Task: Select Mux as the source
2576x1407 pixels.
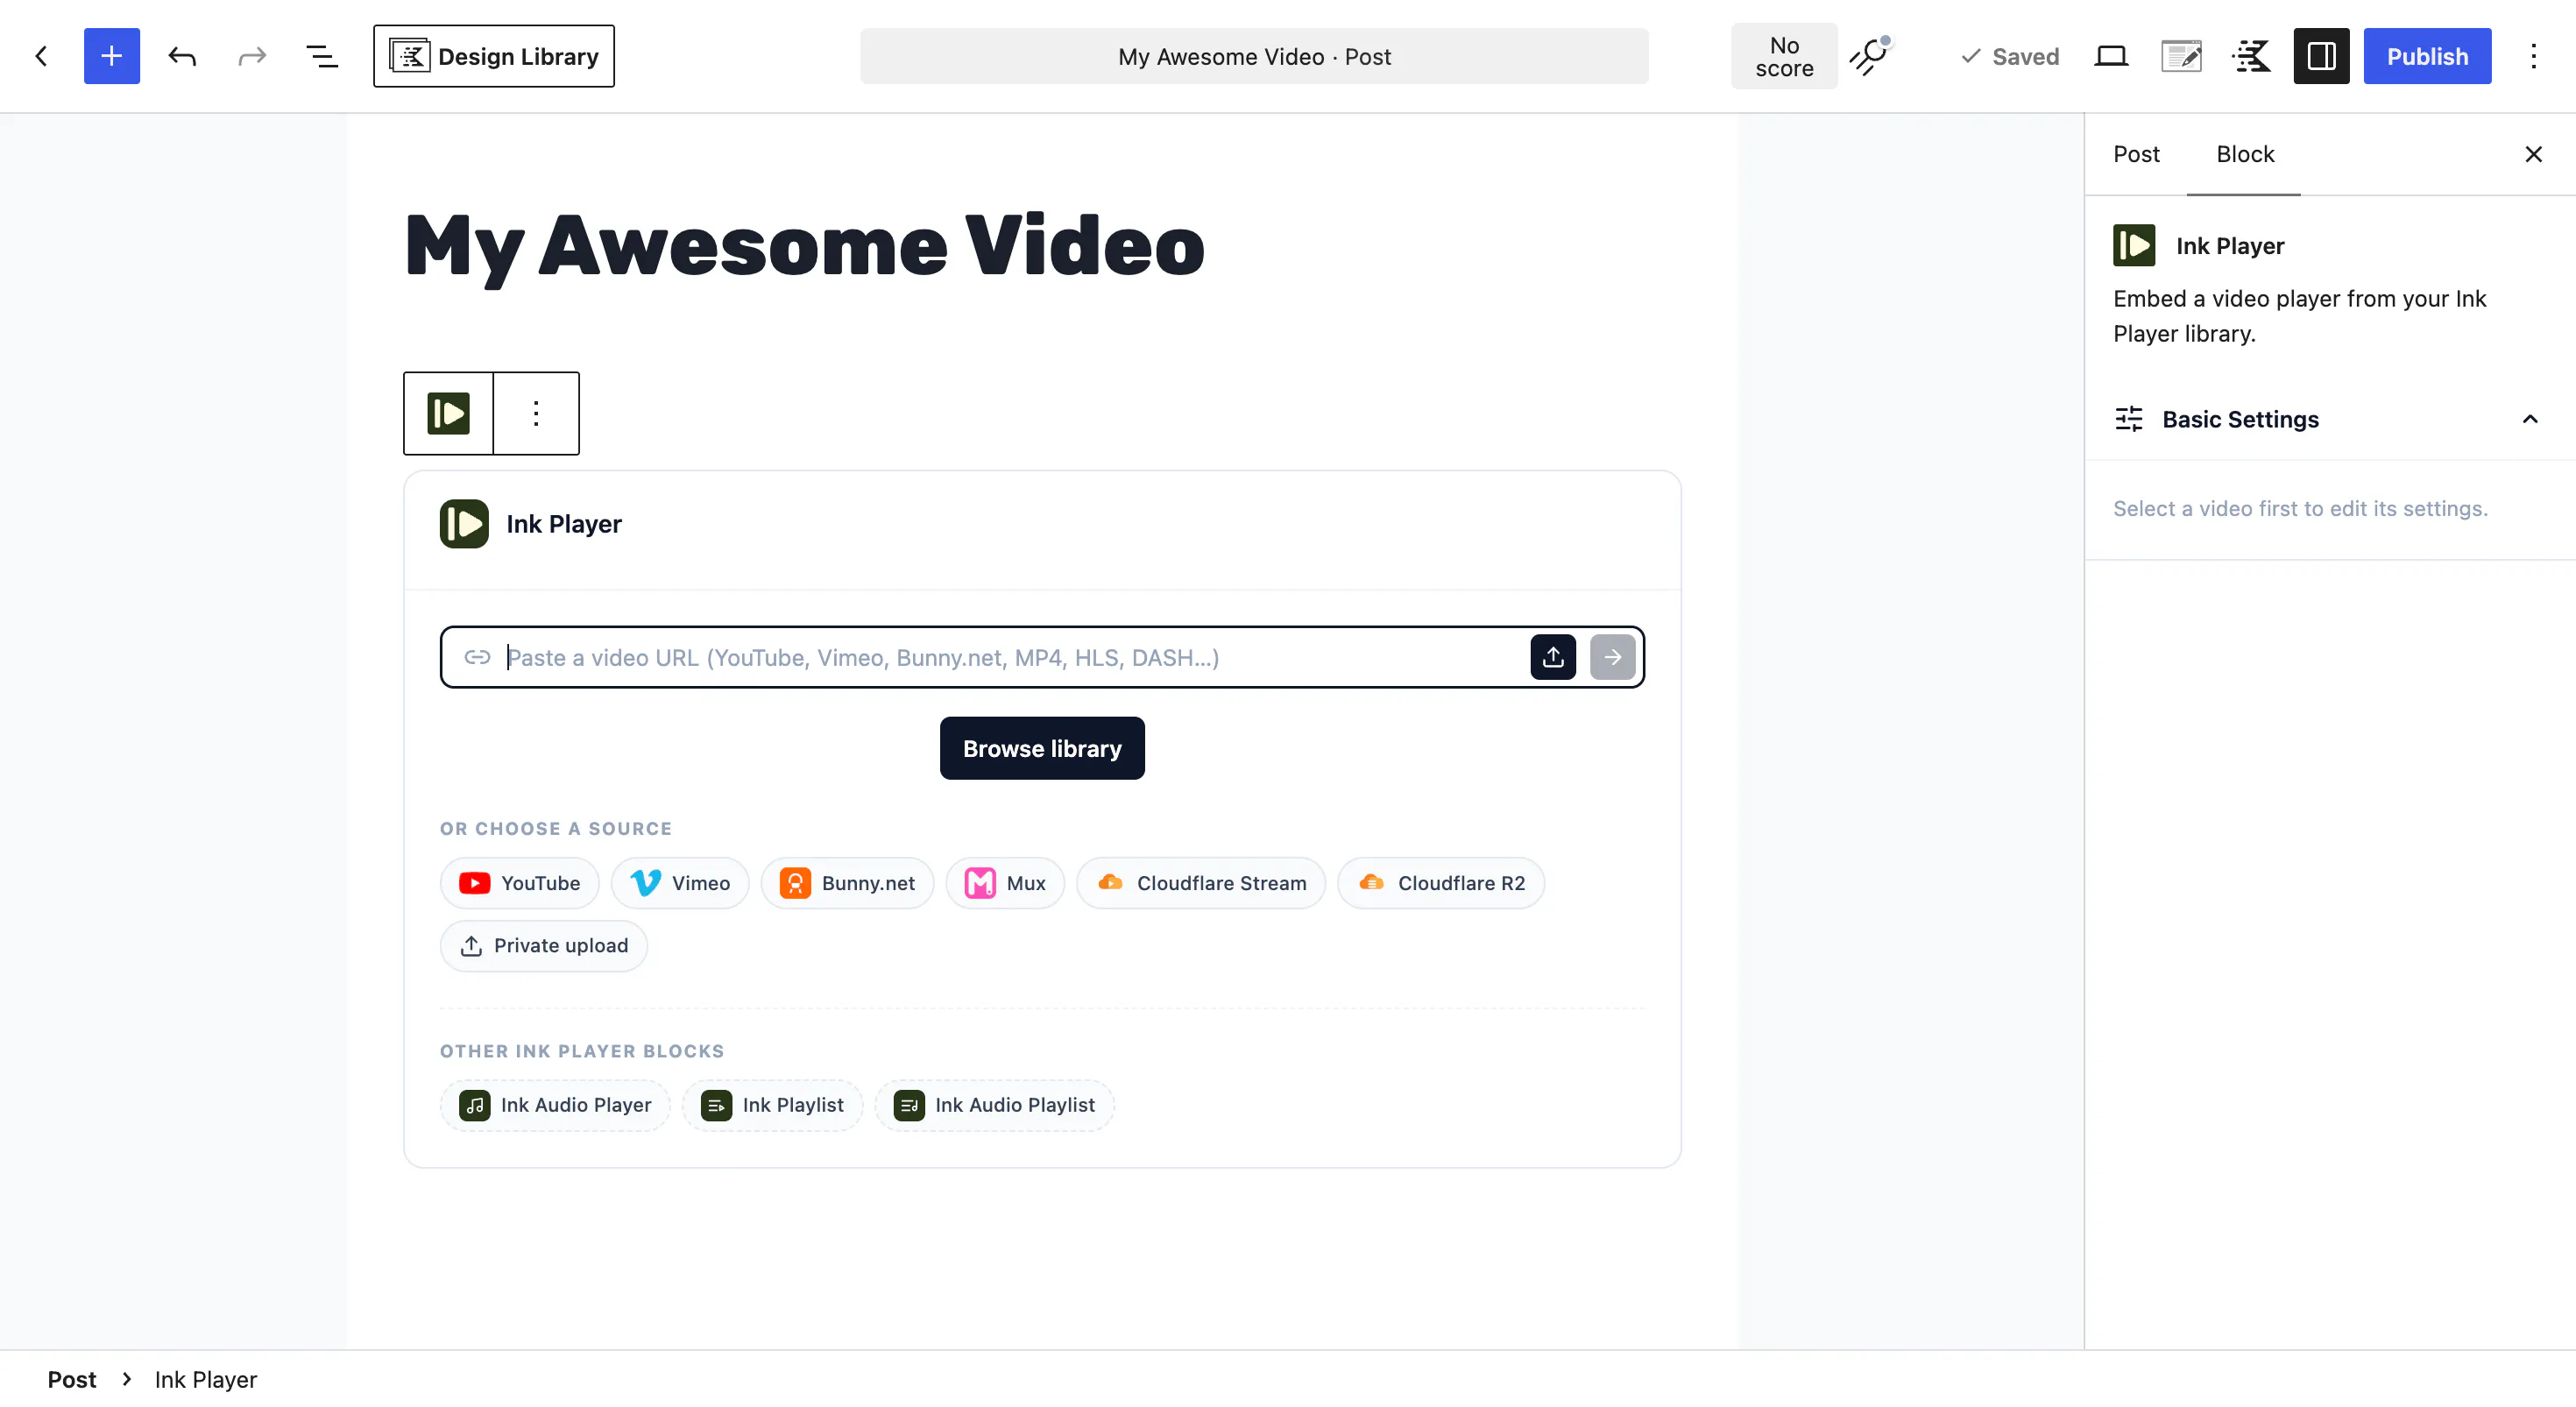Action: click(x=1005, y=883)
